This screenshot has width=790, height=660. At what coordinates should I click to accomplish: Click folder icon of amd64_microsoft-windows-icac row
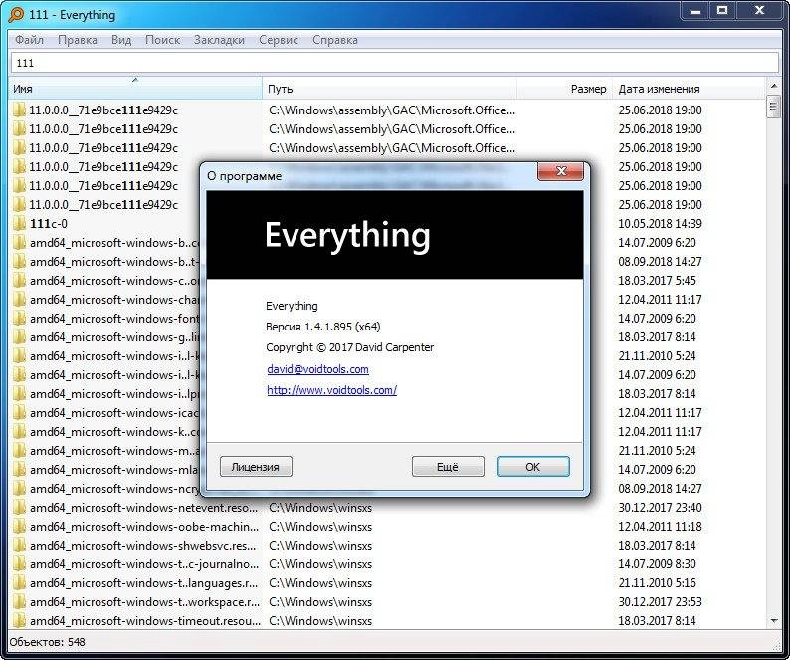click(19, 413)
